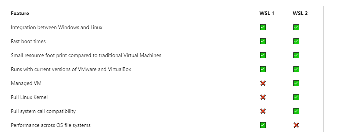Click WSL 2 red cross for Performance across OS file systems
The width and height of the screenshot is (341, 135).
(x=296, y=125)
